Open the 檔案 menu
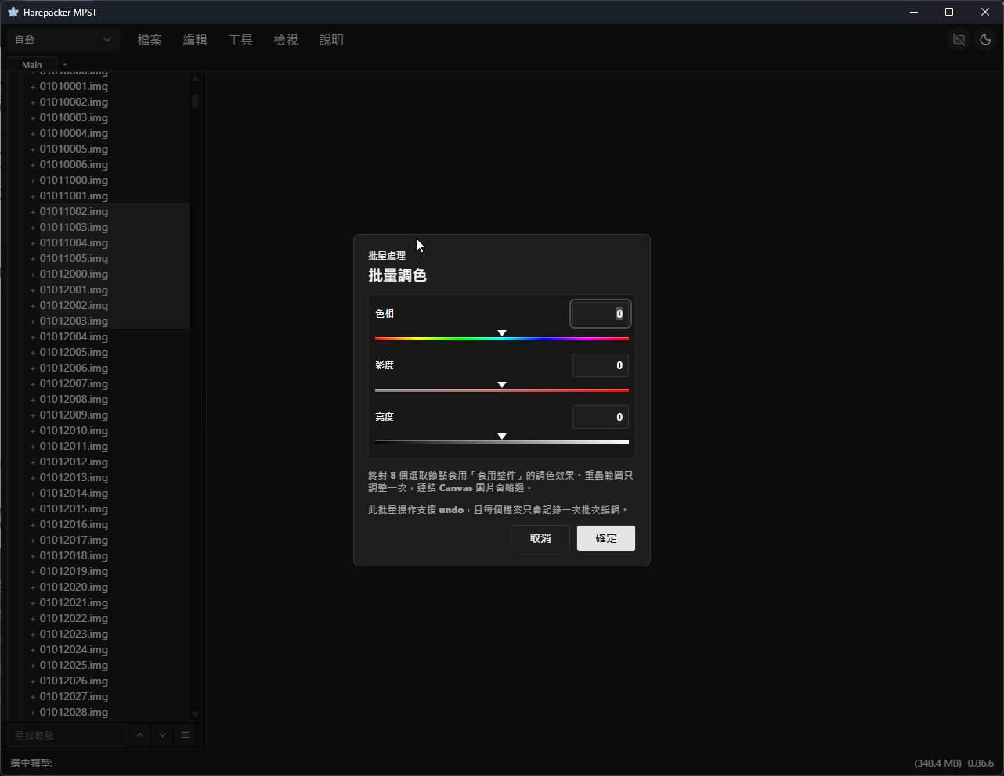This screenshot has height=776, width=1004. pos(150,40)
